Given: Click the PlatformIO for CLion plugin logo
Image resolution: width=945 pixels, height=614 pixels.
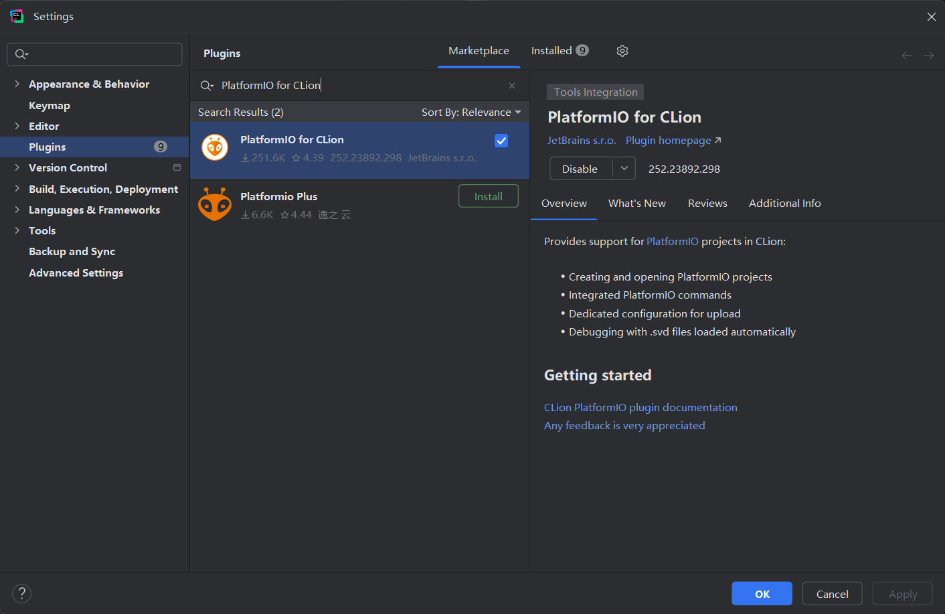Looking at the screenshot, I should (215, 148).
